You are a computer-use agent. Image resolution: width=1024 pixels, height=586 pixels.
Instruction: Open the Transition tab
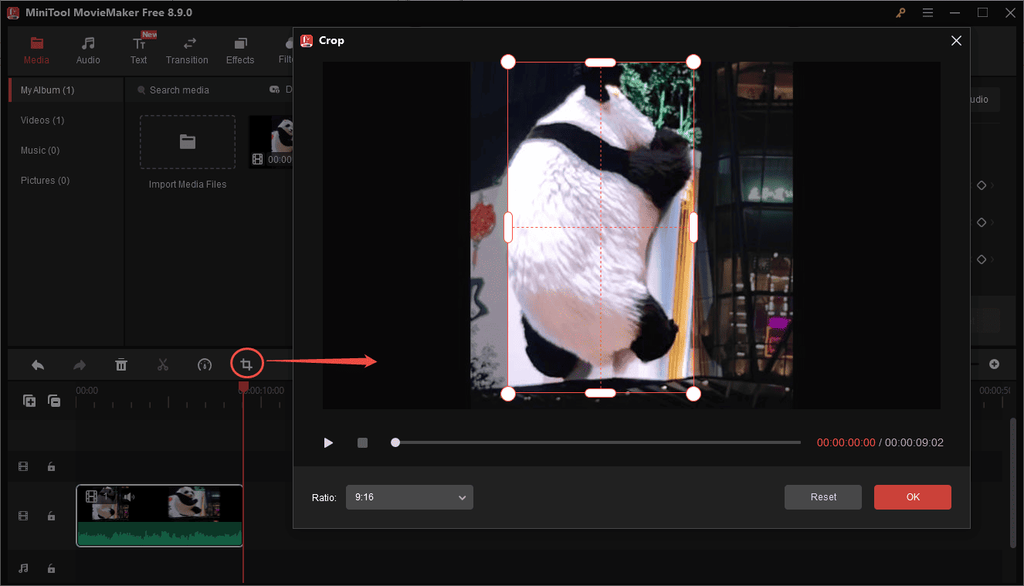point(187,50)
